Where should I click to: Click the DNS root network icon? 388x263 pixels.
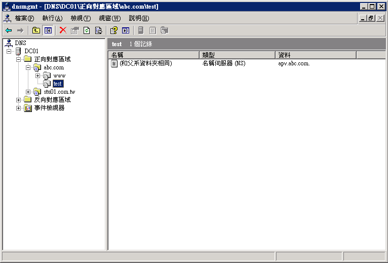pyautogui.click(x=9, y=43)
